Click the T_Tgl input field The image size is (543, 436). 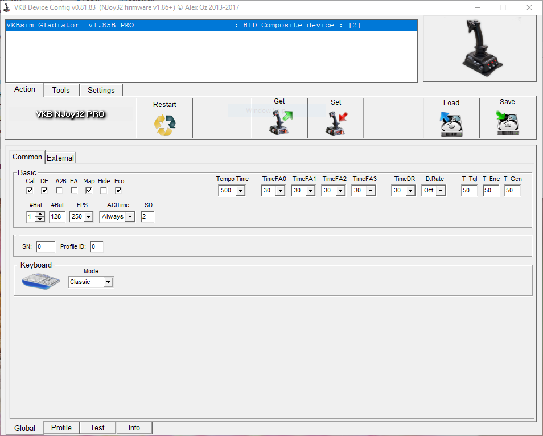coord(469,191)
